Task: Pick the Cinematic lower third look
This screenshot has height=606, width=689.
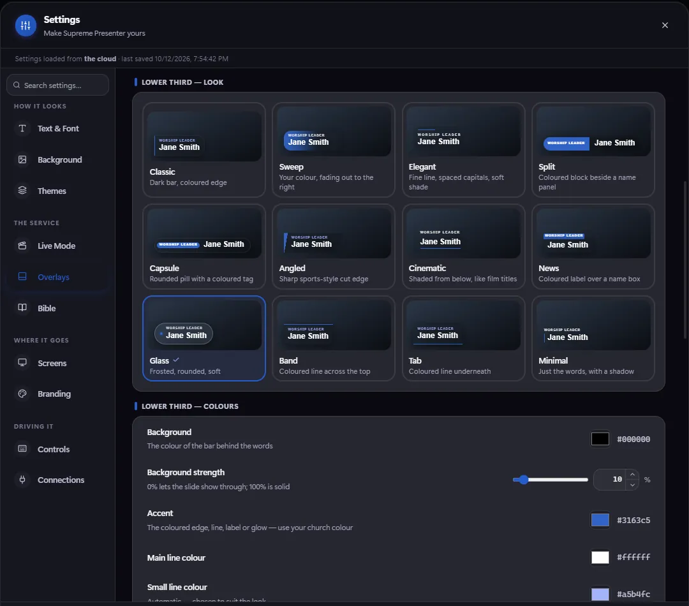Action: point(463,246)
